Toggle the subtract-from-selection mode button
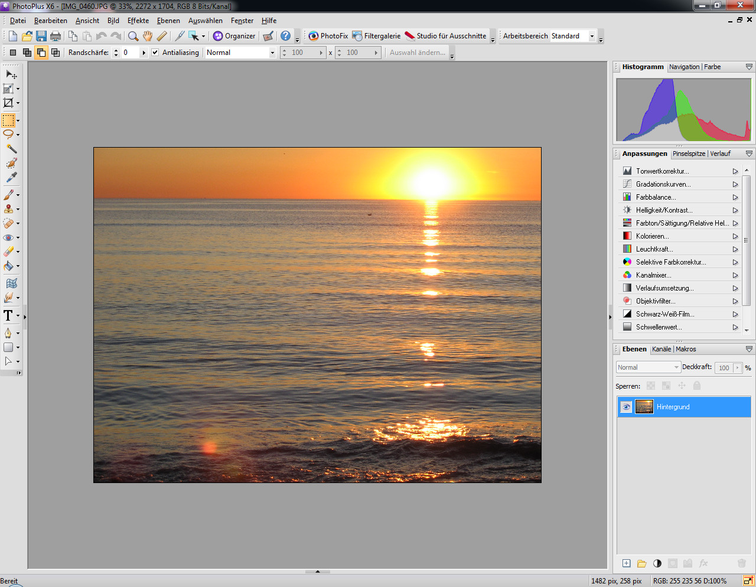756x587 pixels. point(41,53)
